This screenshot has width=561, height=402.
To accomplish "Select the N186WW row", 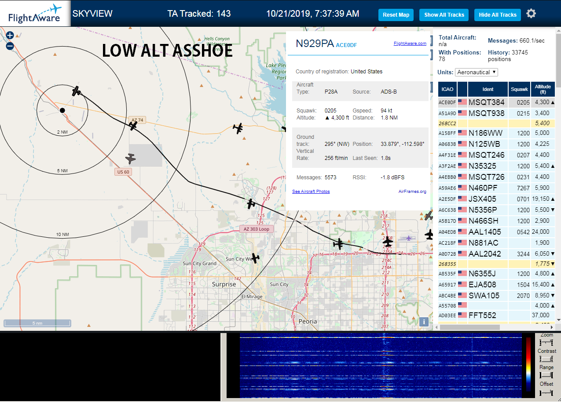I will (497, 133).
